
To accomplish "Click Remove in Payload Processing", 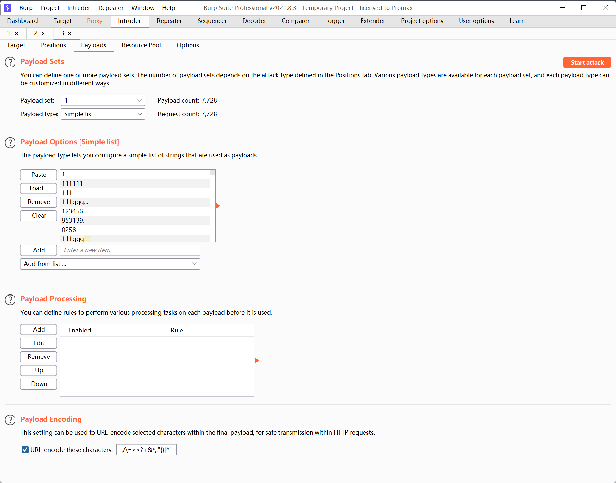I will tap(39, 356).
